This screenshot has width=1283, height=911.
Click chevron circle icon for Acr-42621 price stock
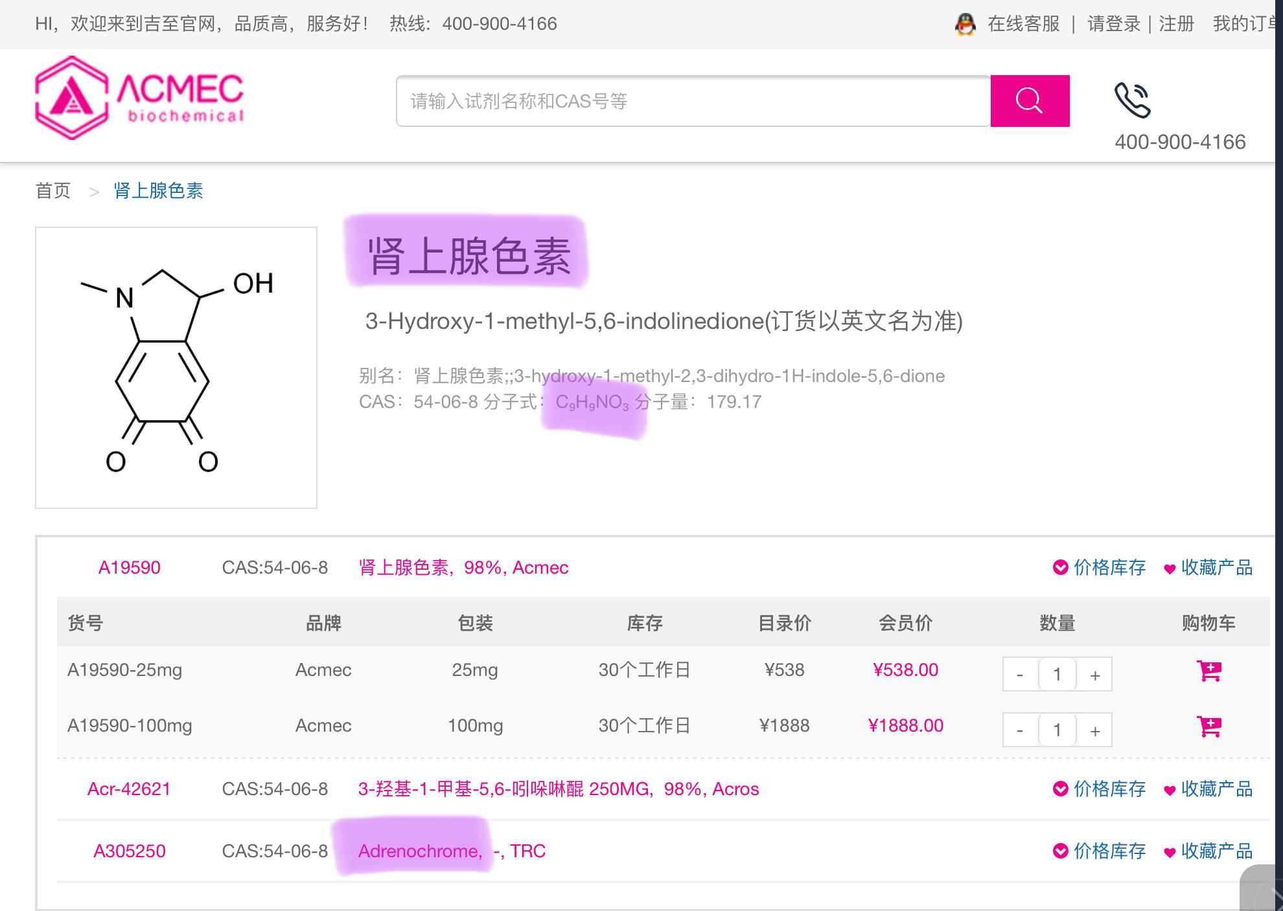click(1061, 789)
